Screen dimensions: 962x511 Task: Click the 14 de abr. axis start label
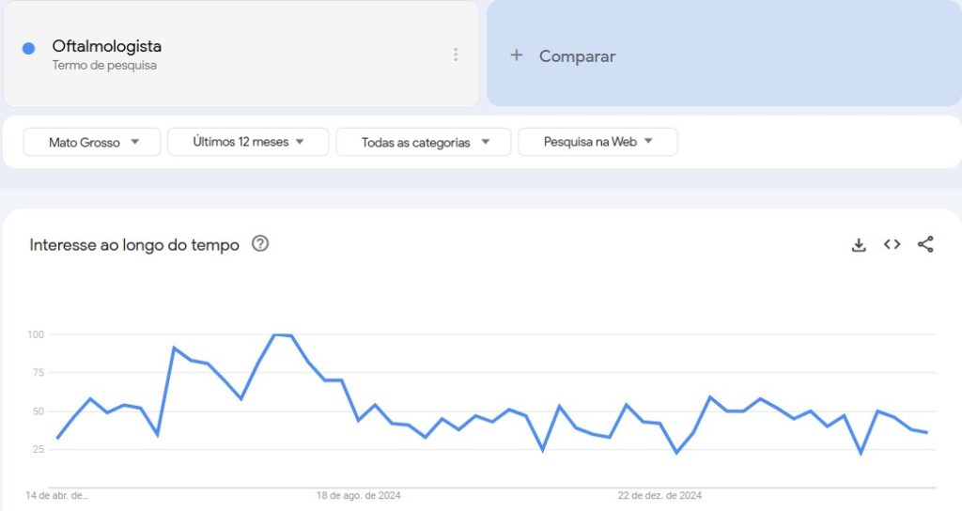pyautogui.click(x=56, y=495)
